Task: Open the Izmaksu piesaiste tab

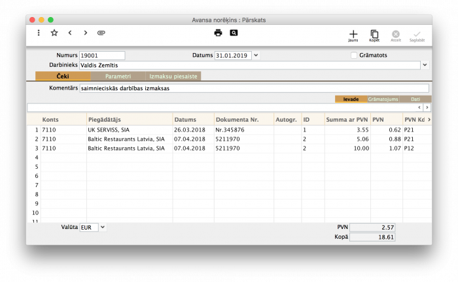Action: tap(173, 77)
